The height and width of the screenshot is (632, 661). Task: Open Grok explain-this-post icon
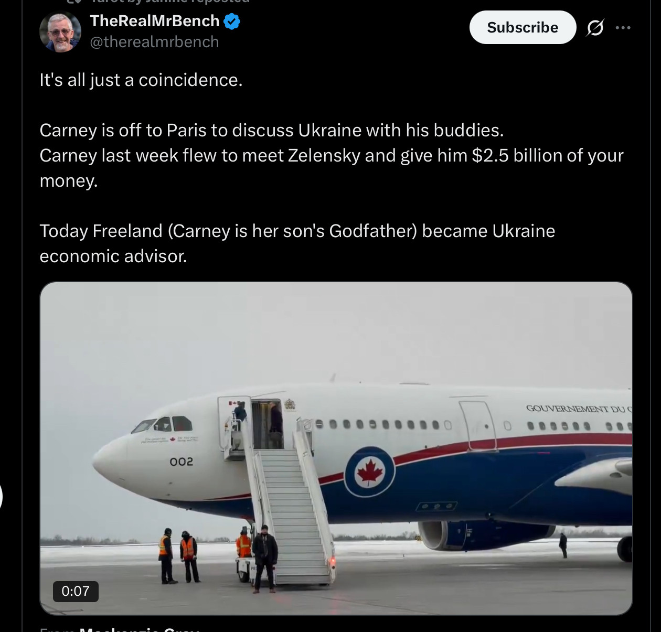[x=595, y=27]
